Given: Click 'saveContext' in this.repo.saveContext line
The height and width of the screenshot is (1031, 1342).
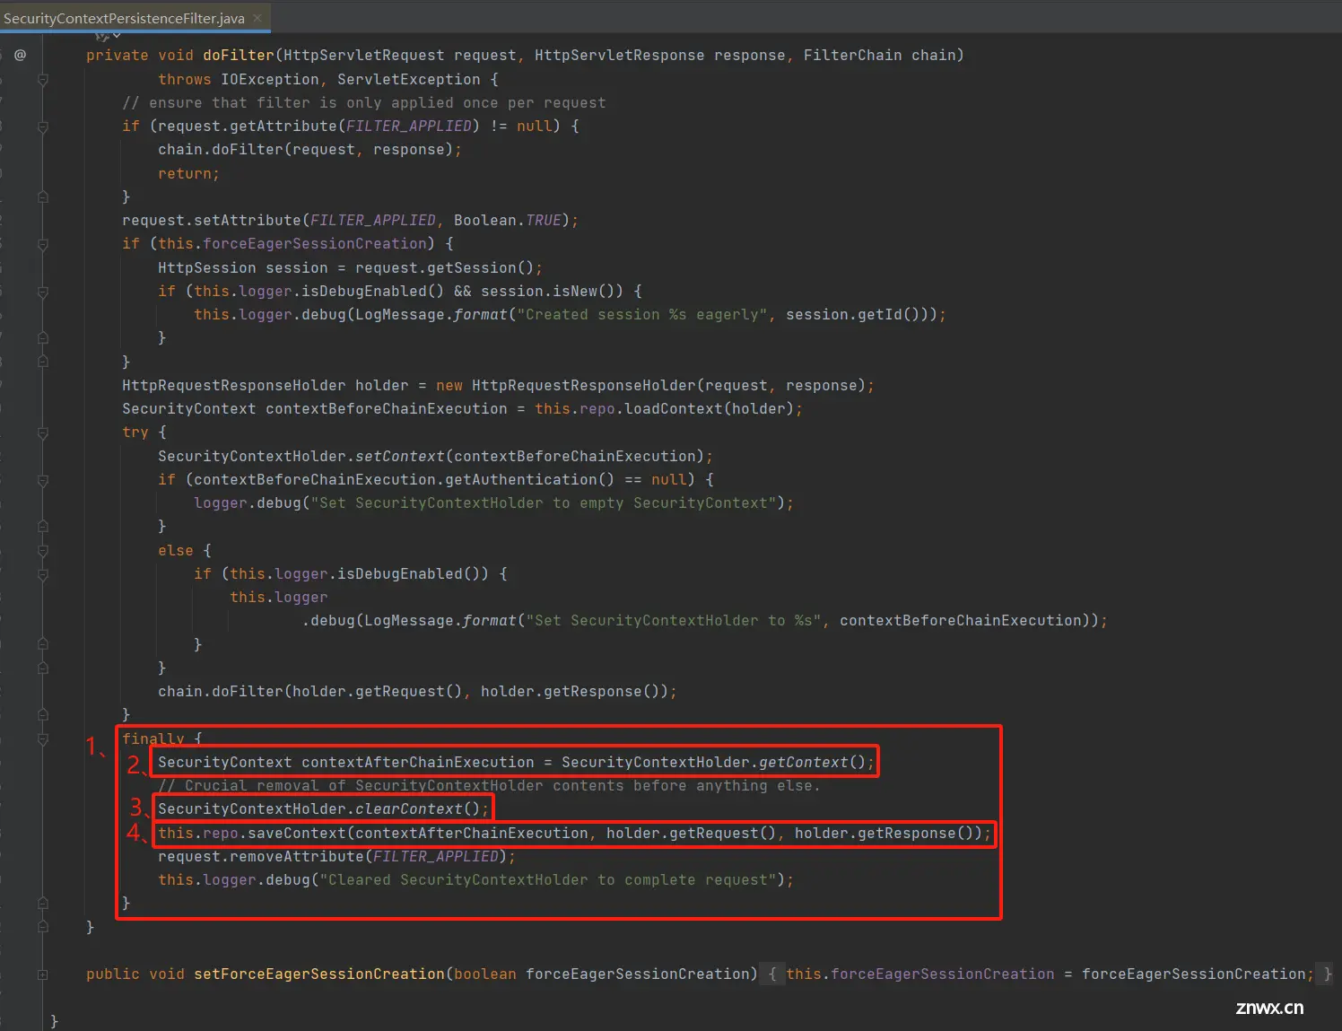Looking at the screenshot, I should [296, 834].
